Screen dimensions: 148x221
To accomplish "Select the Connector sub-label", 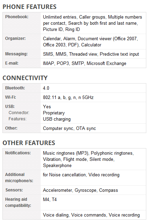I will click(x=19, y=113).
